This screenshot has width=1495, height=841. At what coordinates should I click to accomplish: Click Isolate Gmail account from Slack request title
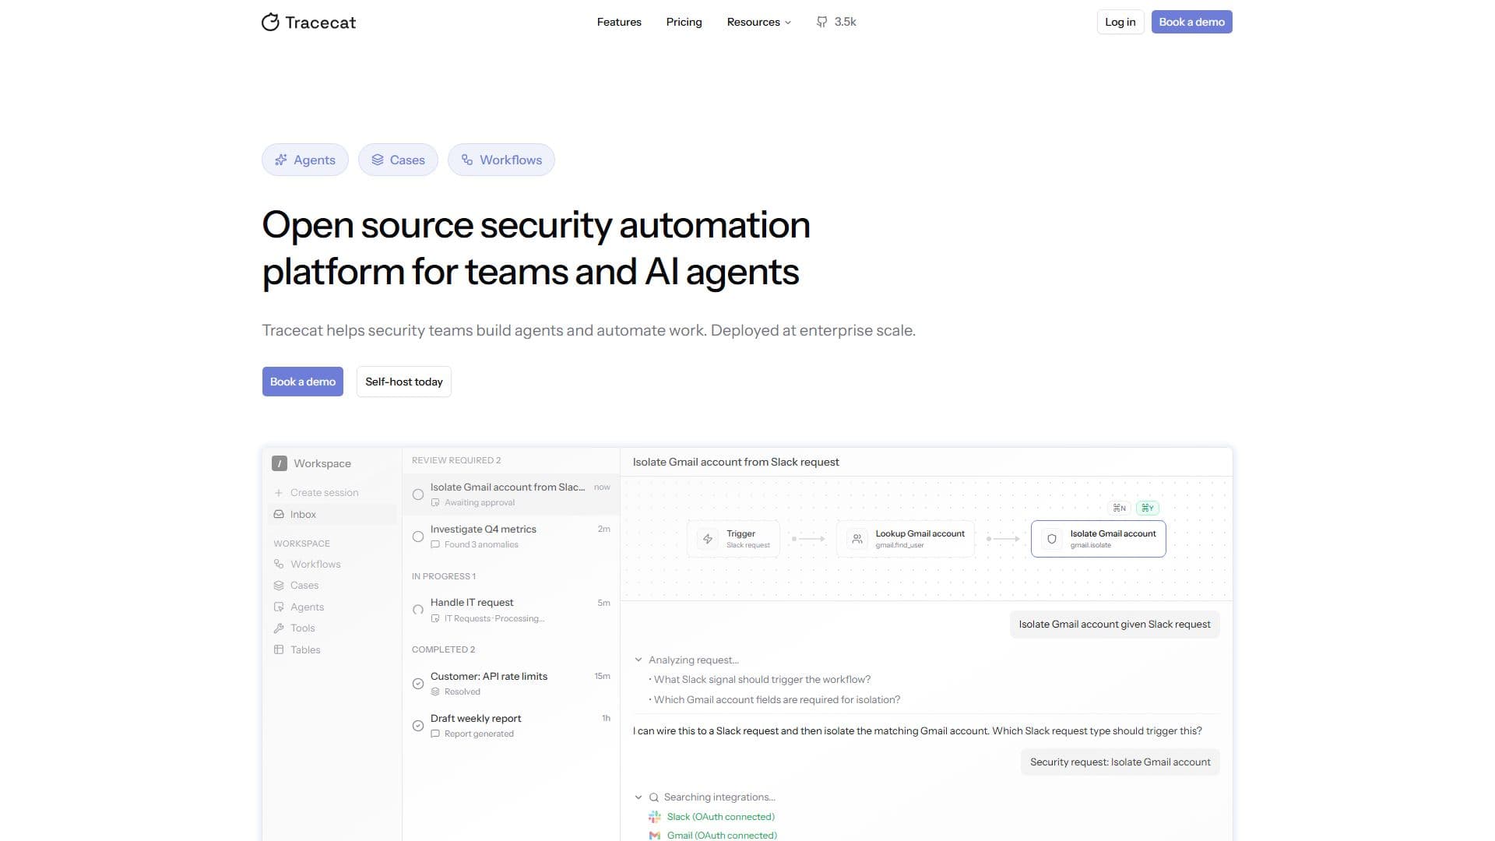[736, 462]
